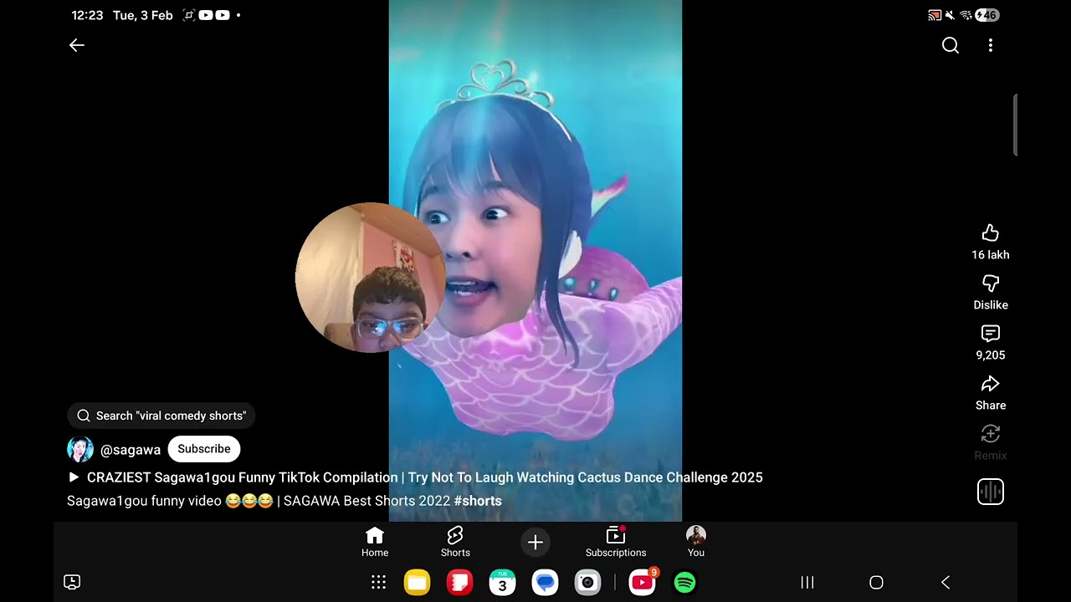
Task: Tap the screen assistant icon in taskbar corner
Action: (72, 582)
